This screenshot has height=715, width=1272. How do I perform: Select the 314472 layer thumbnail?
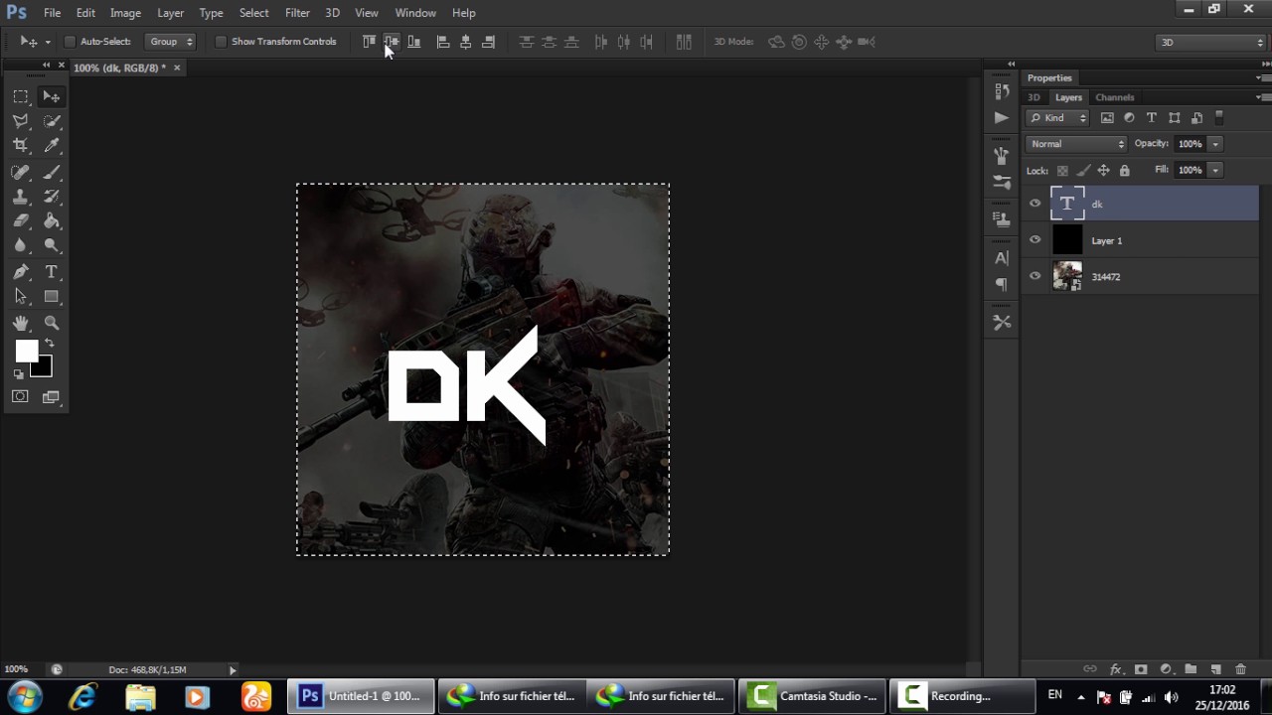pos(1067,276)
